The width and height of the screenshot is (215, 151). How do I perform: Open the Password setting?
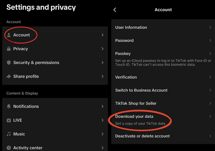tap(124, 41)
